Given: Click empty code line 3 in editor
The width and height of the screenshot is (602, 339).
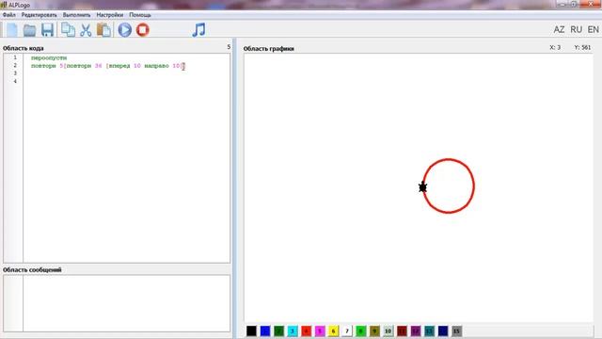Looking at the screenshot, I should tap(127, 73).
